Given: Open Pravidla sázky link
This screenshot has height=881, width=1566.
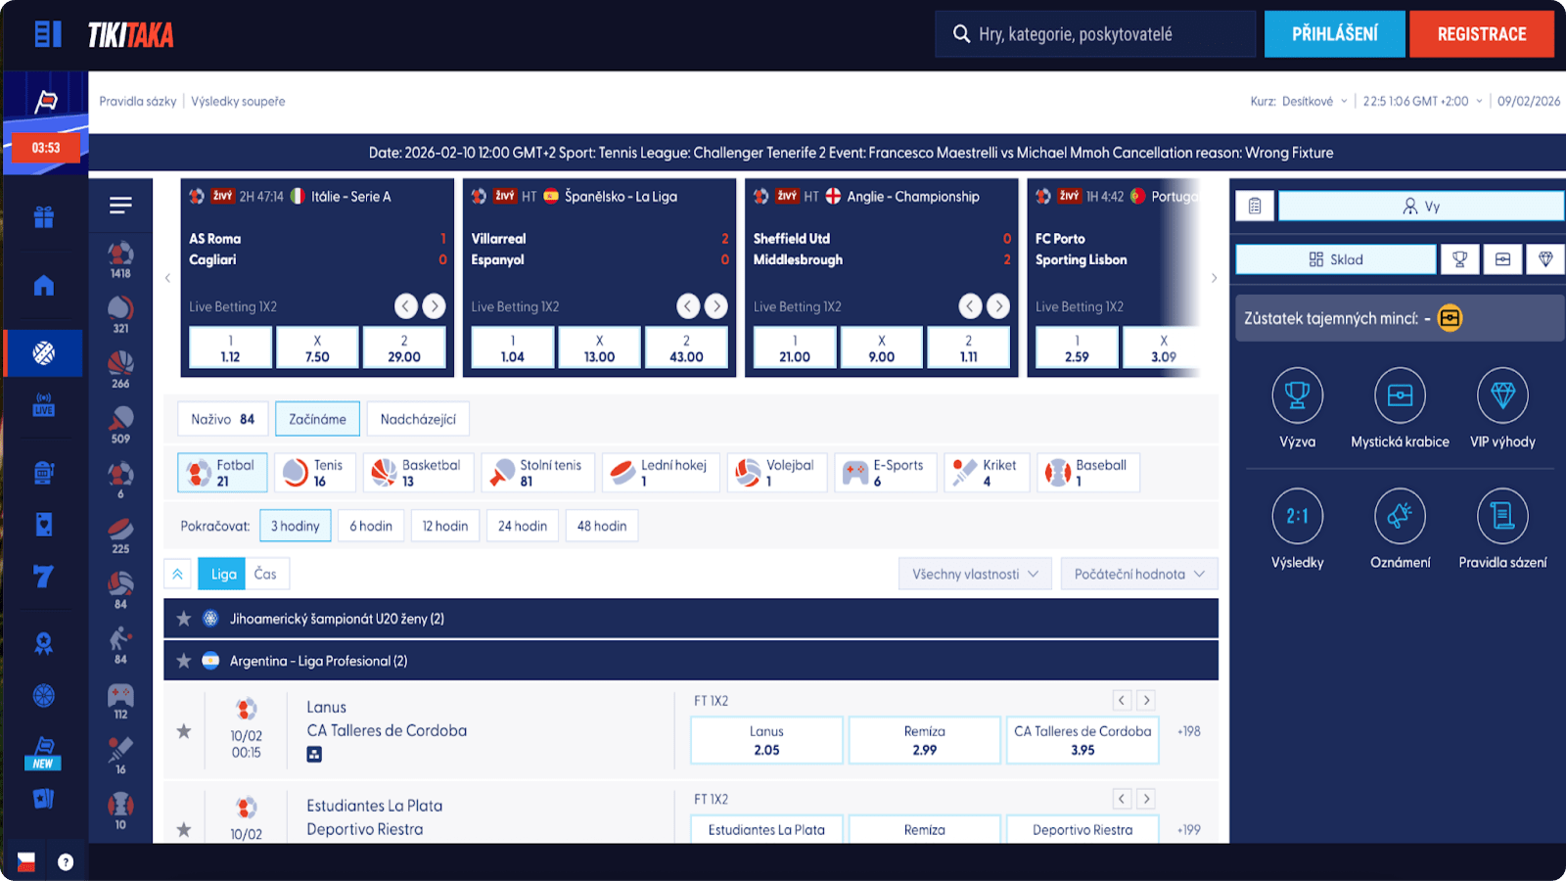Looking at the screenshot, I should click(138, 101).
